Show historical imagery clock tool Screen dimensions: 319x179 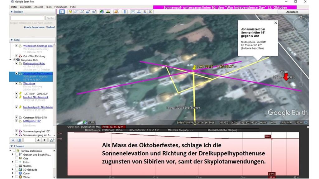point(102,12)
